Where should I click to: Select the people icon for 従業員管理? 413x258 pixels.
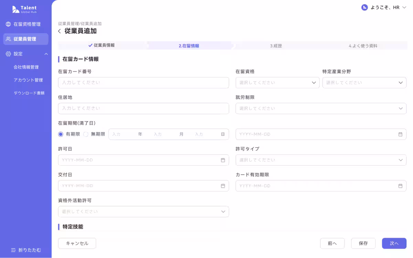click(x=8, y=39)
